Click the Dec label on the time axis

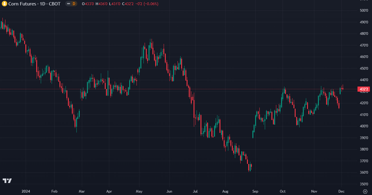coord(341,191)
